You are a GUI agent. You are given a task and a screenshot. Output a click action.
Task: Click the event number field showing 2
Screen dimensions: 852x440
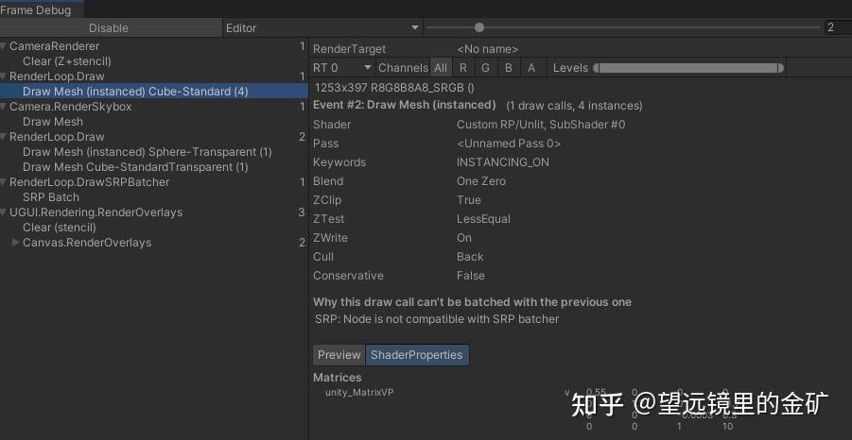[837, 27]
